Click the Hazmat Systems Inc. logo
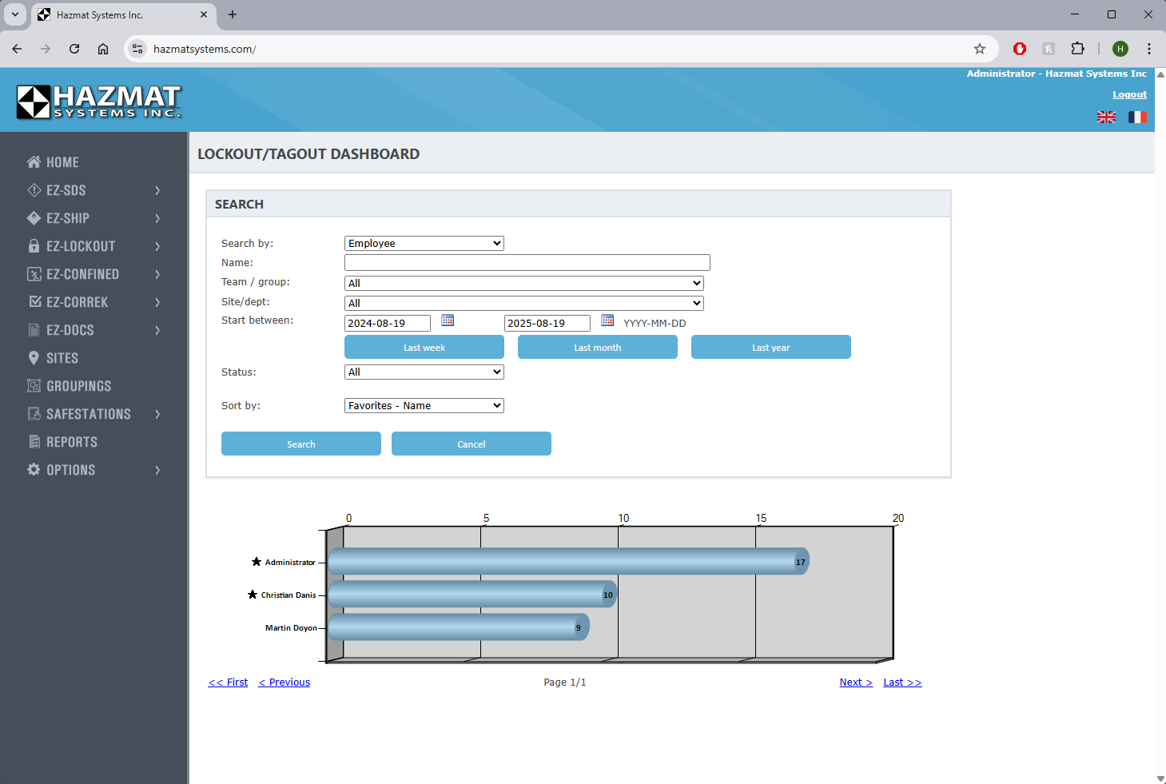Screen dimensions: 1166x784 (99, 101)
